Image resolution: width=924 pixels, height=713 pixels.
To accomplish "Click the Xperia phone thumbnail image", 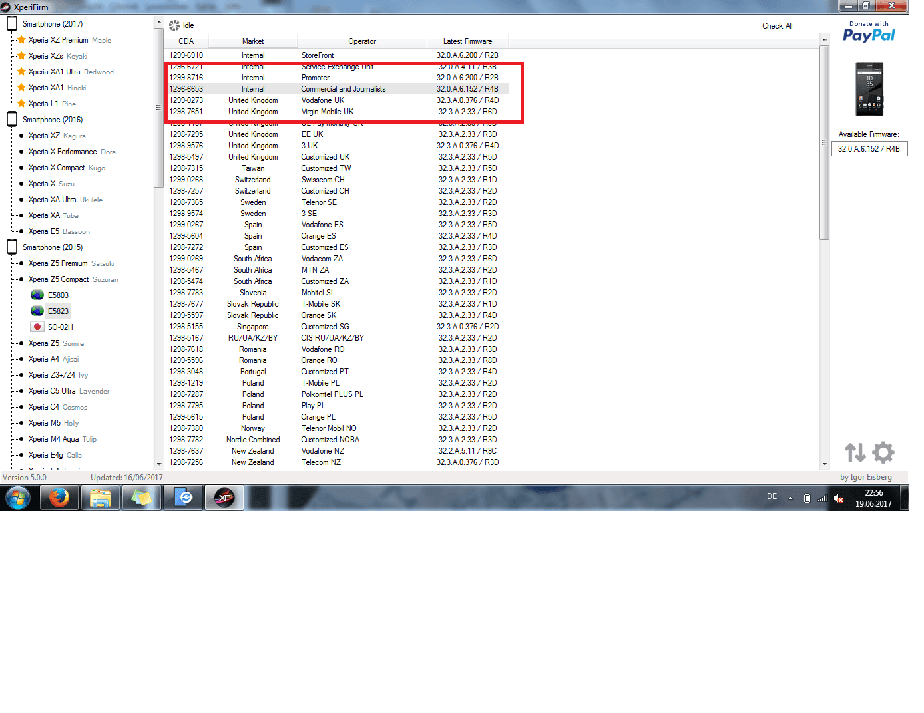I will [x=869, y=89].
